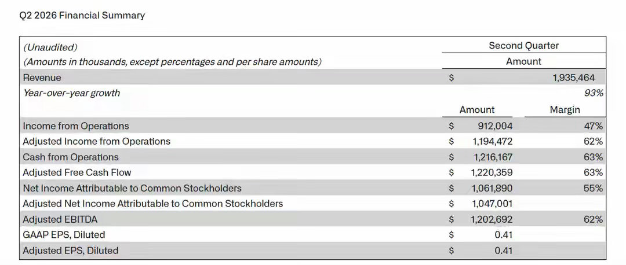
Task: Click the 912,004 income amount
Action: (495, 126)
